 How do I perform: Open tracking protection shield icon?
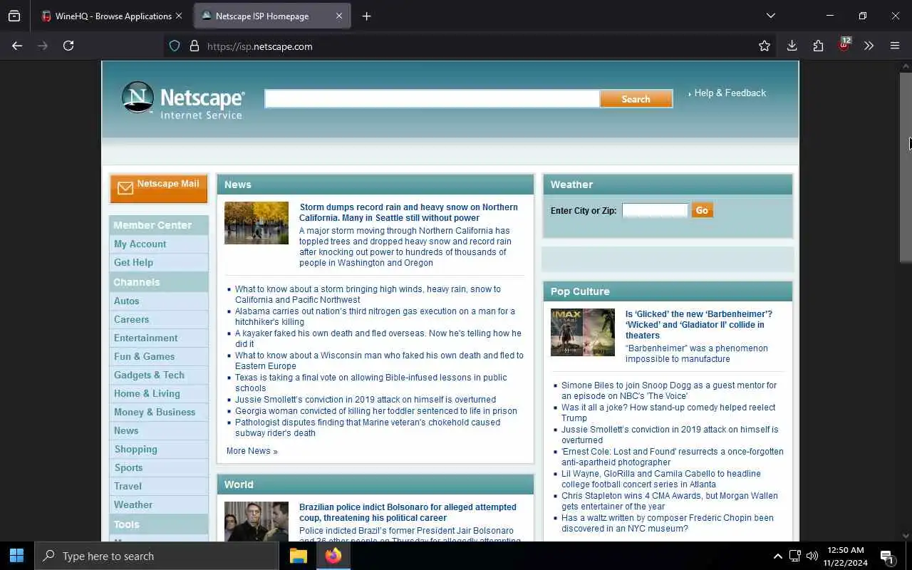[x=175, y=46]
